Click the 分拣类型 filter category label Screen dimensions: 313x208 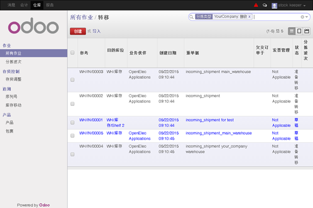[x=204, y=16]
